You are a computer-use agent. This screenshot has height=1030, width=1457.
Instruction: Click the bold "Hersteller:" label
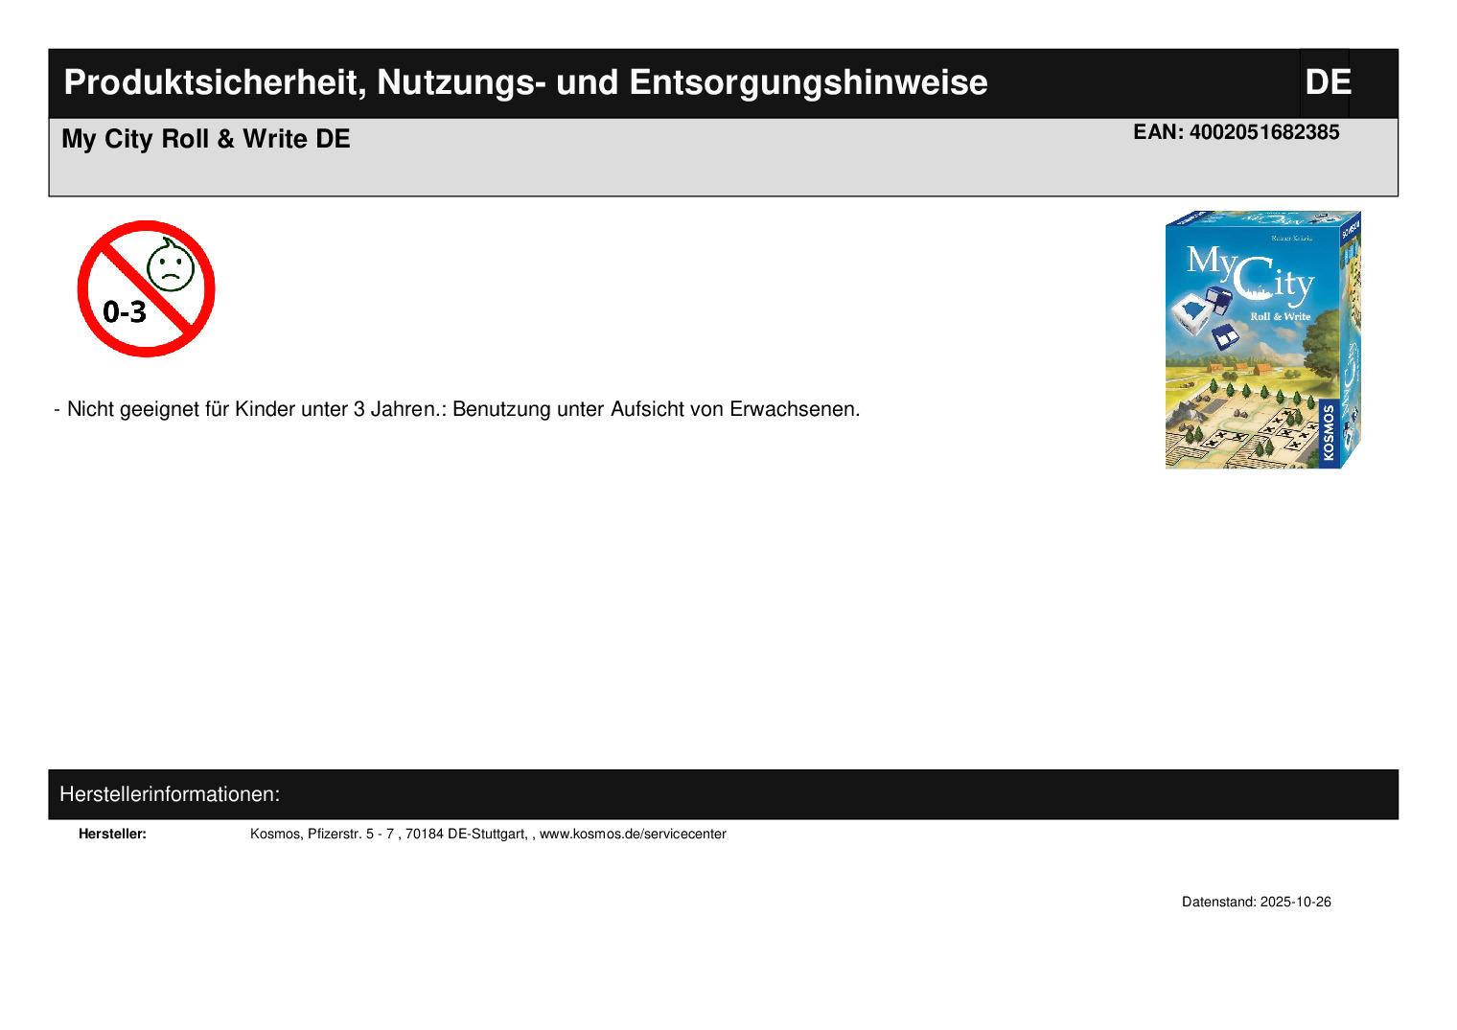click(x=112, y=835)
